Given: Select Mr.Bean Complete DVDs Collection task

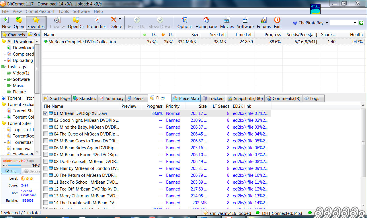Looking at the screenshot, I should click(x=203, y=42).
